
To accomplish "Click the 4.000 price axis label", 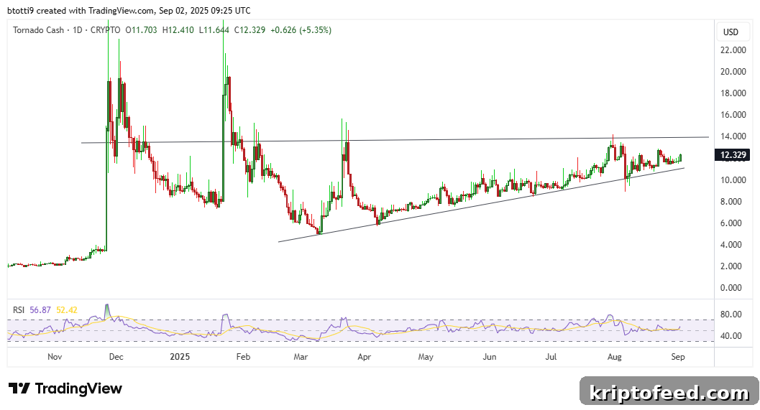I will (731, 244).
